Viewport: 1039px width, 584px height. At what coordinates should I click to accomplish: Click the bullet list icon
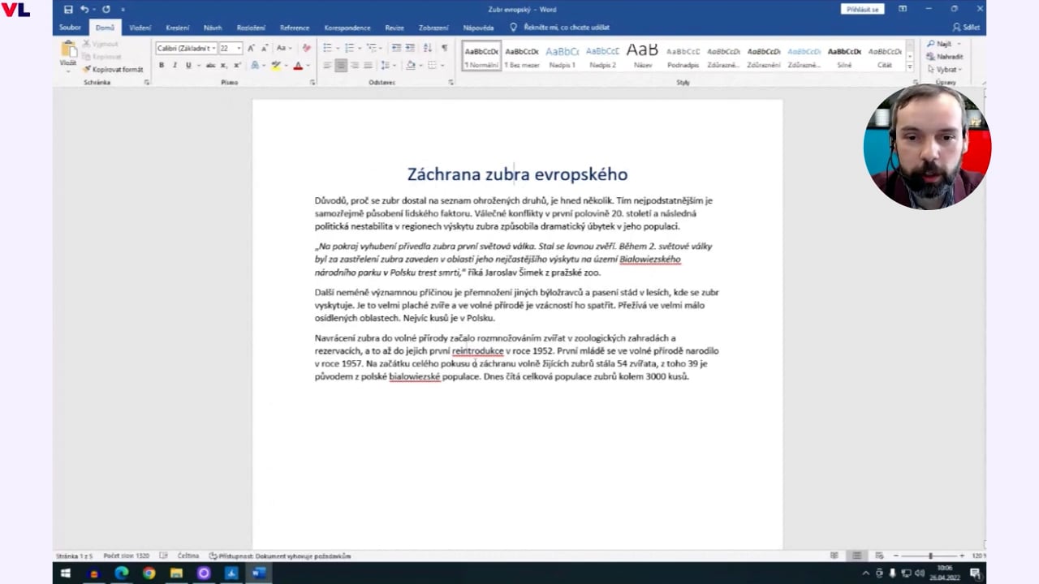click(x=328, y=49)
